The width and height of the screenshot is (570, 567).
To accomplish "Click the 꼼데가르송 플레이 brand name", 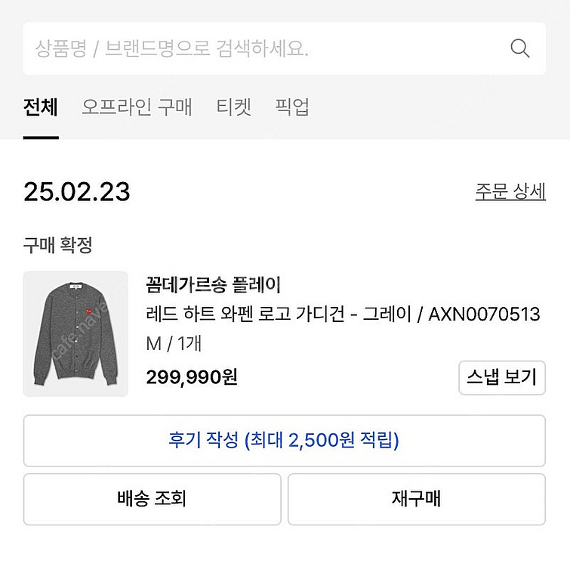I will click(213, 285).
